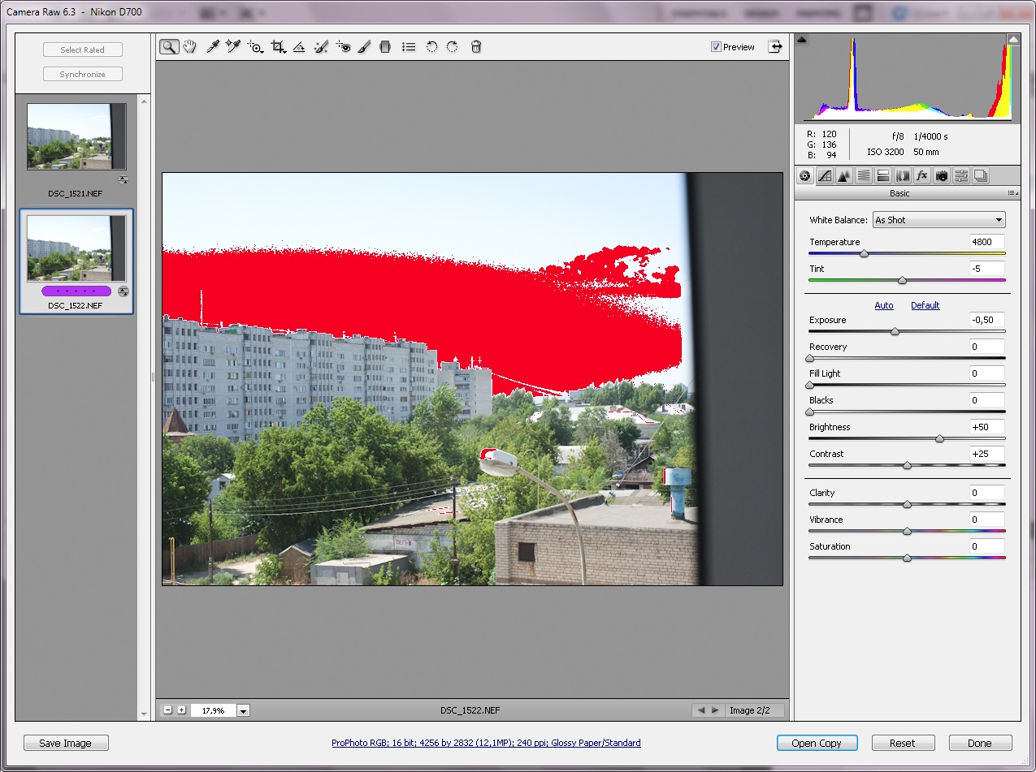Image resolution: width=1036 pixels, height=772 pixels.
Task: Click the Exposure slider handle
Action: point(895,331)
